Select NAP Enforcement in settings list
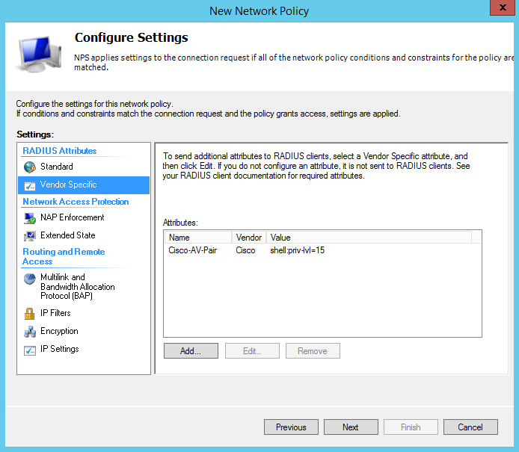 click(73, 217)
